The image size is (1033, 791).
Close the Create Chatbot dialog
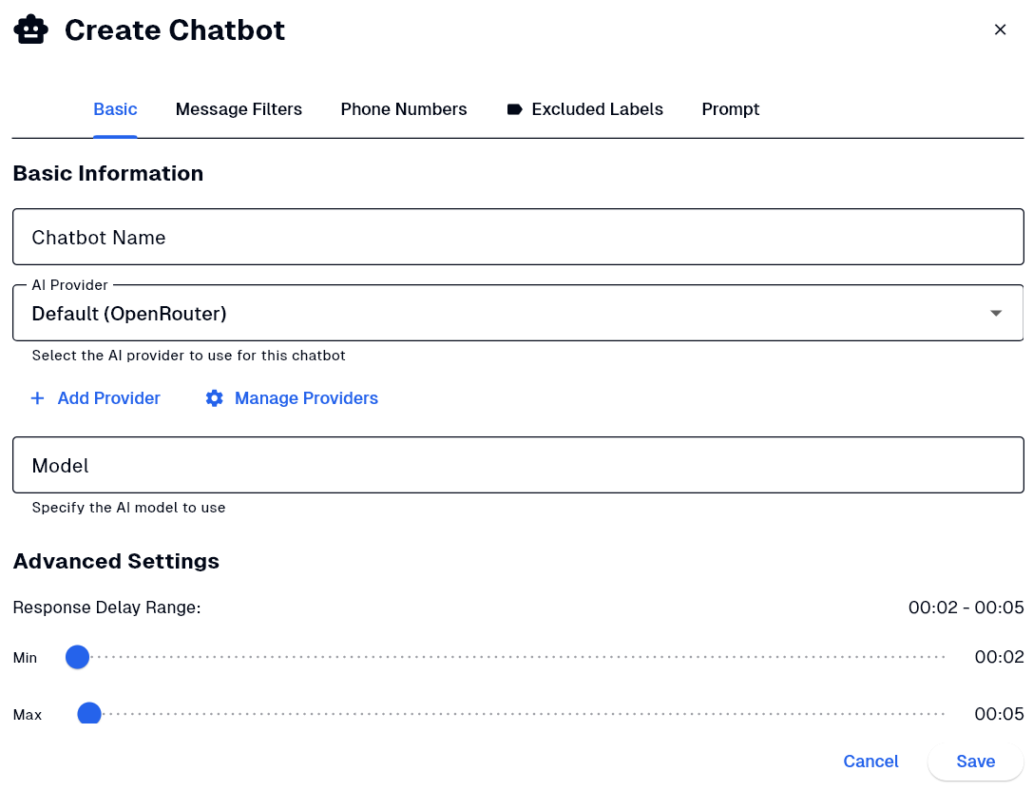[x=1000, y=29]
